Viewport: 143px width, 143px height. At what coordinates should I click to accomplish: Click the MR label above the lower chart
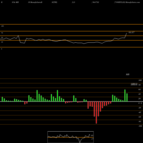(128, 74)
